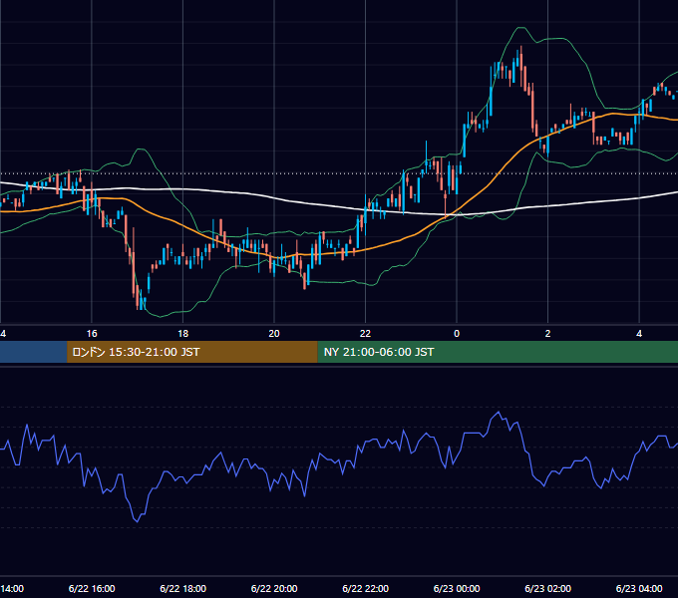Viewport: 678px width, 598px height.
Task: Click the NY 21:00-06:00 JST session bar
Action: coord(498,352)
